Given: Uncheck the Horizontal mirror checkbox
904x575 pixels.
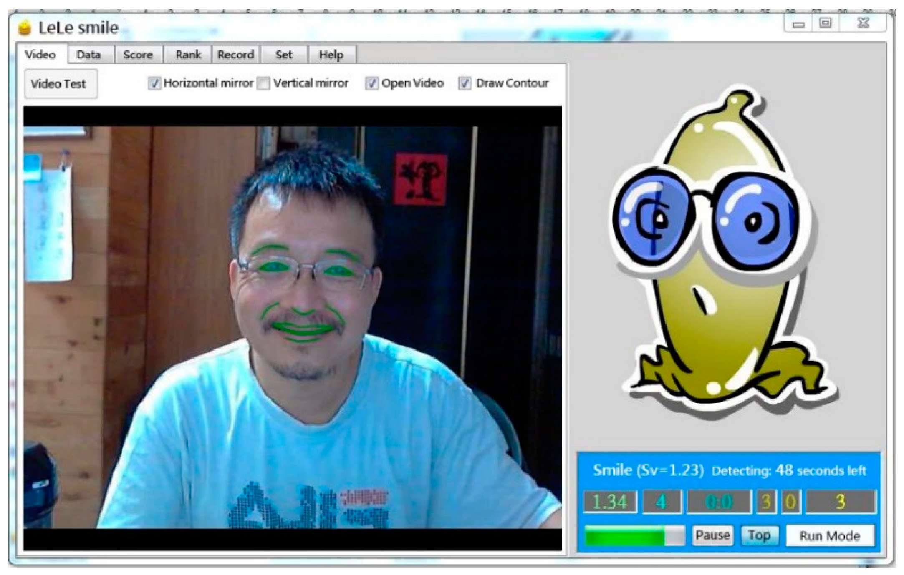Looking at the screenshot, I should [x=154, y=83].
